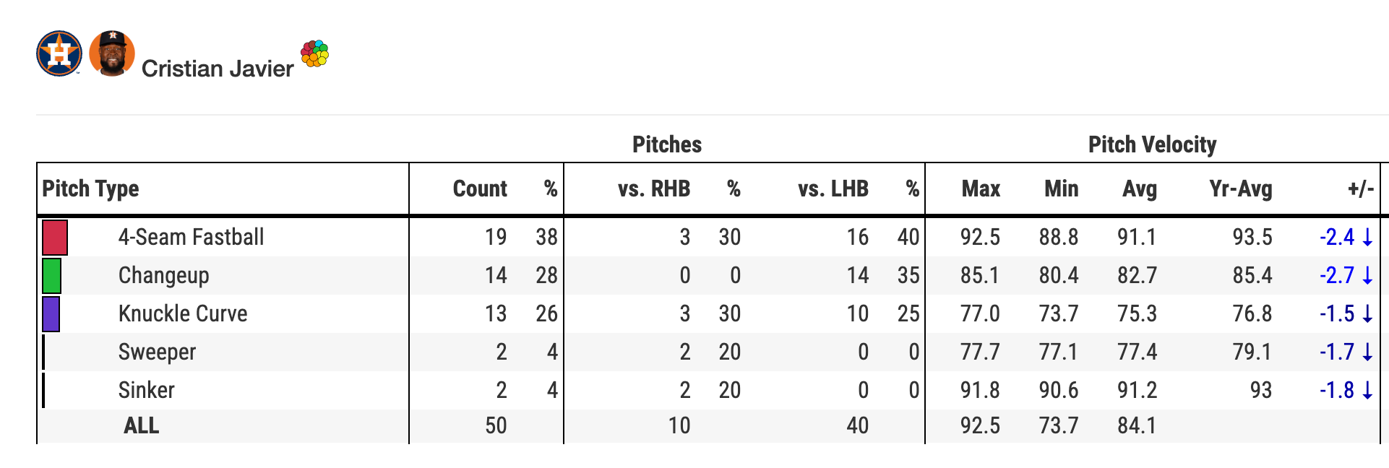
Task: Click the purple Knuckle Curve color swatch
Action: click(51, 314)
